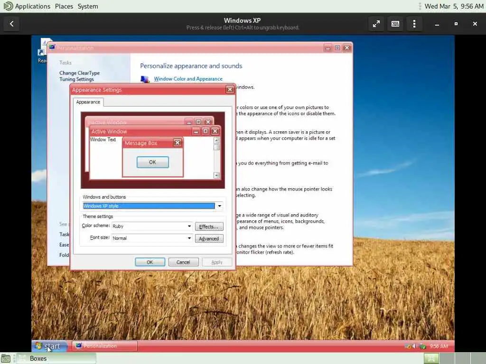The height and width of the screenshot is (364, 486).
Task: Close the Appearance Settings dialog
Action: 230,90
